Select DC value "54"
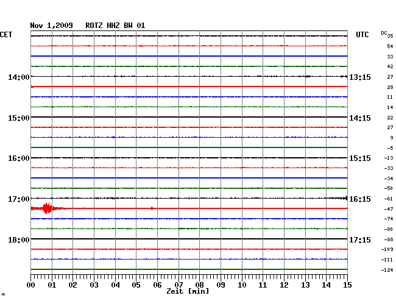Image resolution: width=396 pixels, height=301 pixels. (390, 46)
